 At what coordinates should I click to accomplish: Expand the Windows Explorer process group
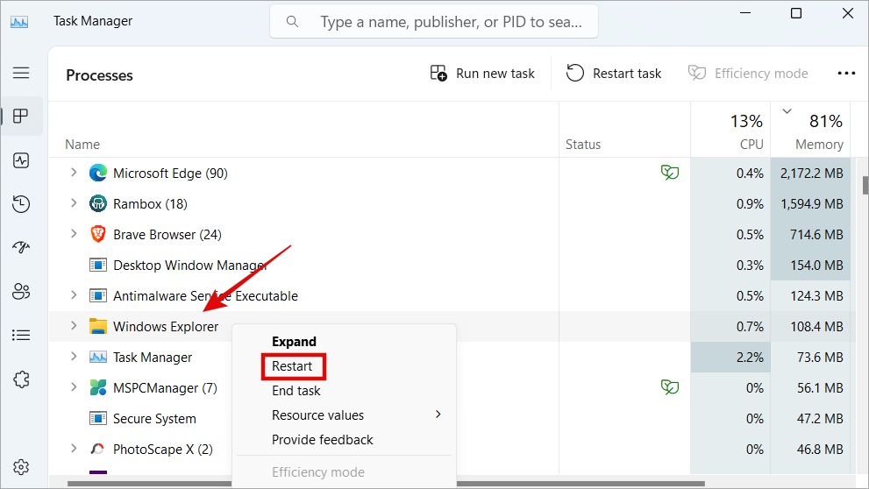tap(73, 326)
